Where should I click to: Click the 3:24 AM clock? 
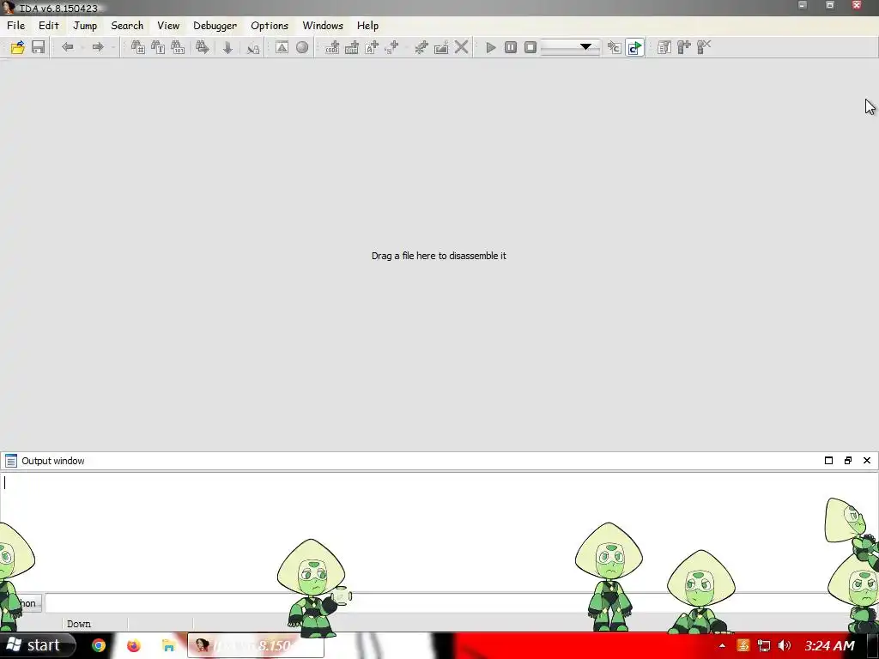coord(829,646)
